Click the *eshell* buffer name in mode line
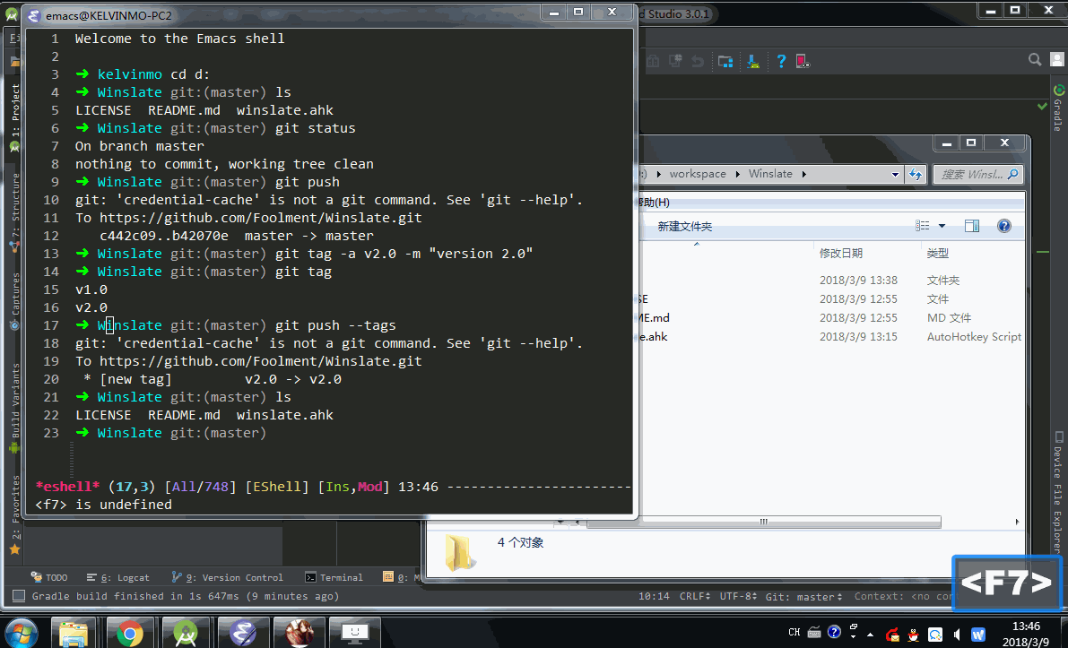Image resolution: width=1068 pixels, height=648 pixels. click(x=67, y=487)
